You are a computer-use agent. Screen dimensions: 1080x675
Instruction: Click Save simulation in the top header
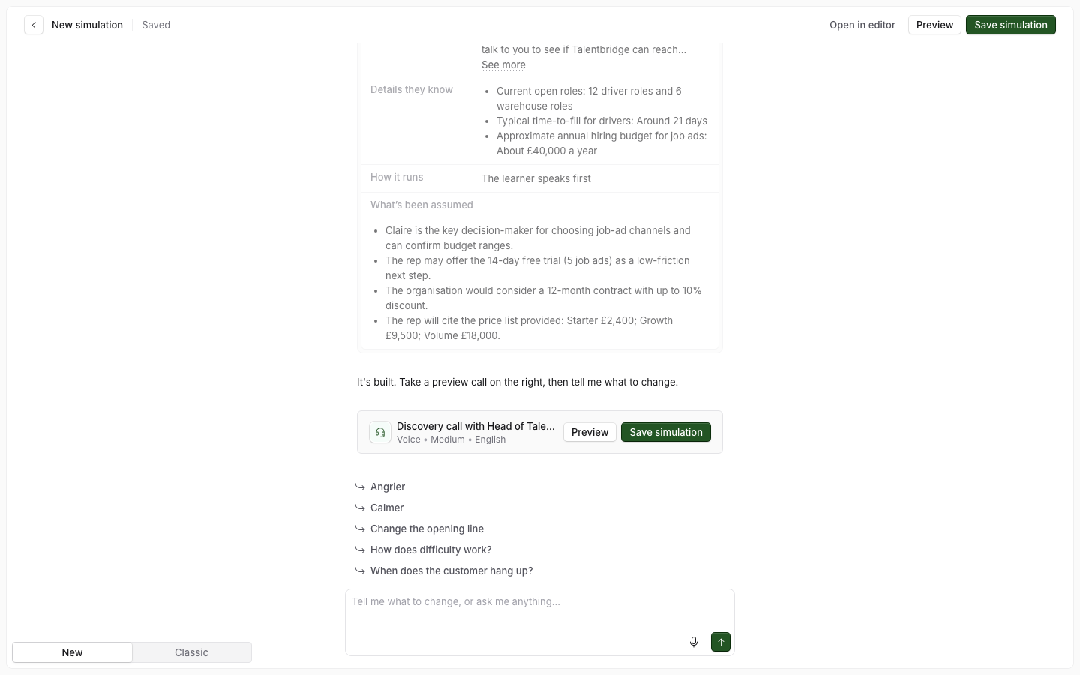[1011, 25]
